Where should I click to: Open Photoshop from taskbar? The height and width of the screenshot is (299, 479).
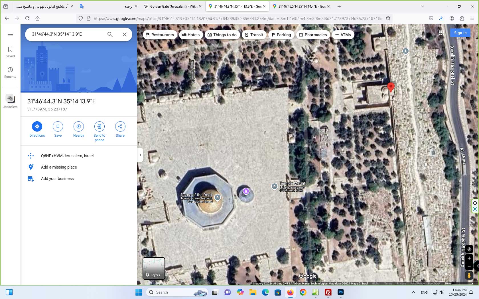(341, 292)
